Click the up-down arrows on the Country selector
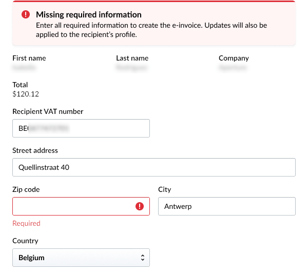 click(142, 258)
